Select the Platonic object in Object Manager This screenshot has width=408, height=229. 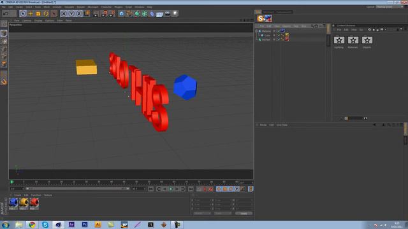(266, 31)
